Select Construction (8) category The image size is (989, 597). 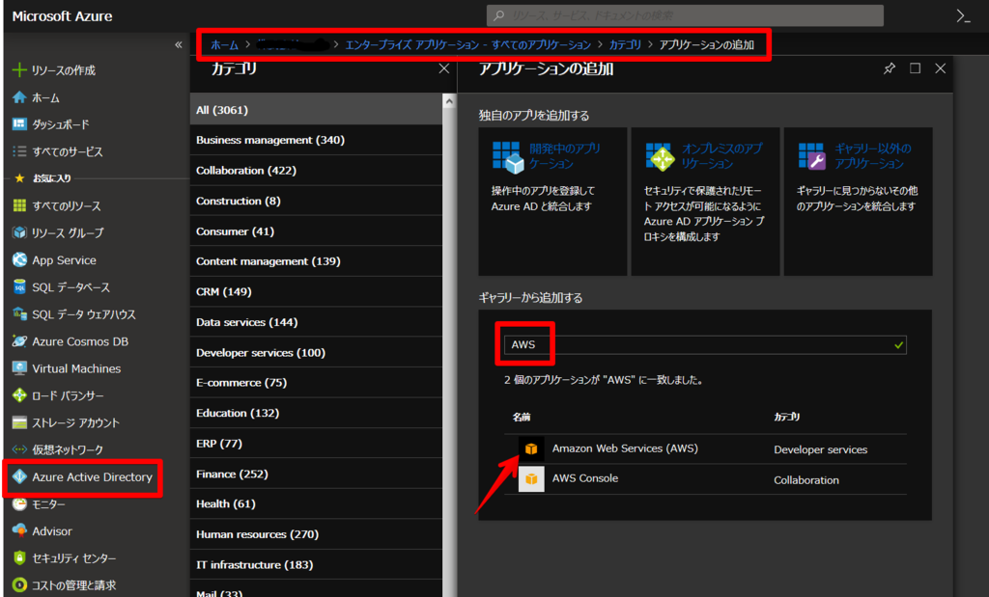[316, 201]
